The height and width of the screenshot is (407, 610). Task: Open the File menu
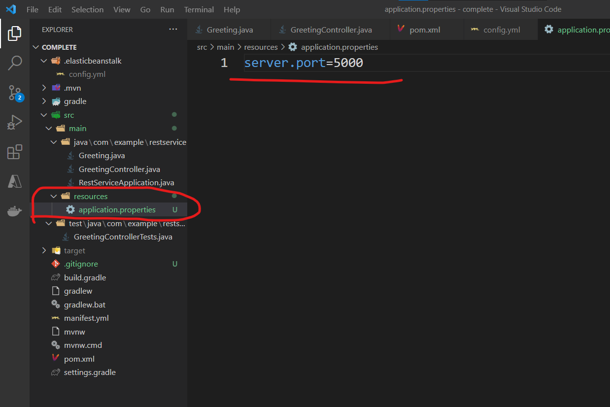(33, 9)
